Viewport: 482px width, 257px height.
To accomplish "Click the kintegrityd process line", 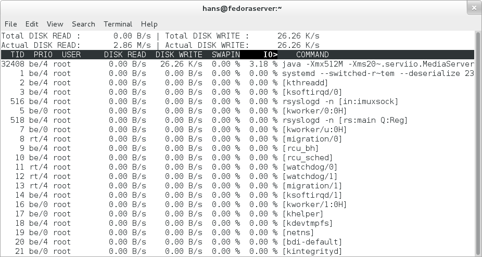I will (x=237, y=251).
